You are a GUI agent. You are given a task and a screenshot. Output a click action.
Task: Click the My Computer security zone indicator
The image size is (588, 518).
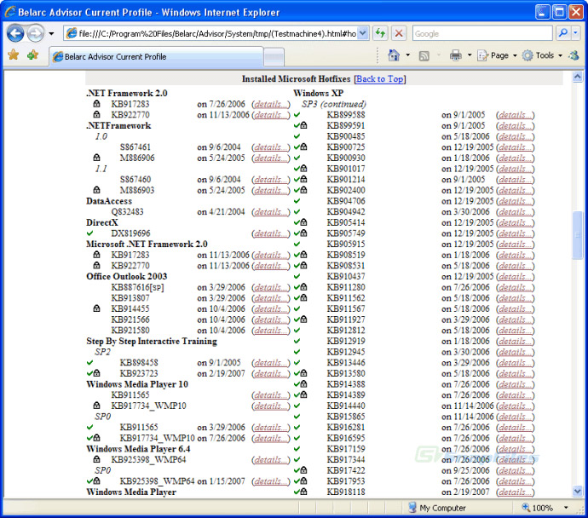(437, 508)
